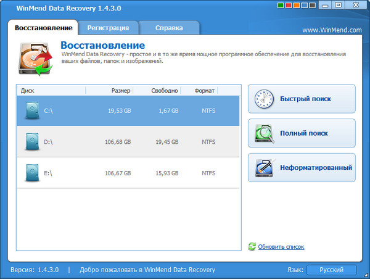Sort the list by Размер column header
The image size is (370, 279).
pos(120,90)
